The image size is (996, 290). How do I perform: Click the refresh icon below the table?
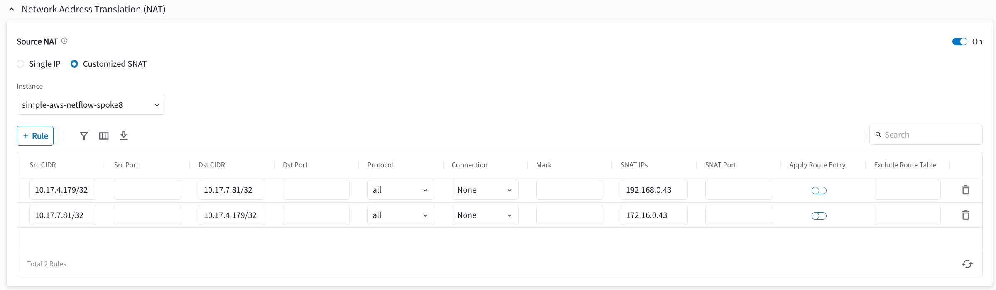tap(967, 264)
